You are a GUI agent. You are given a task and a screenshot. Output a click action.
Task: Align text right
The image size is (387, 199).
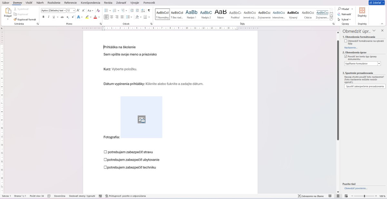point(117,17)
